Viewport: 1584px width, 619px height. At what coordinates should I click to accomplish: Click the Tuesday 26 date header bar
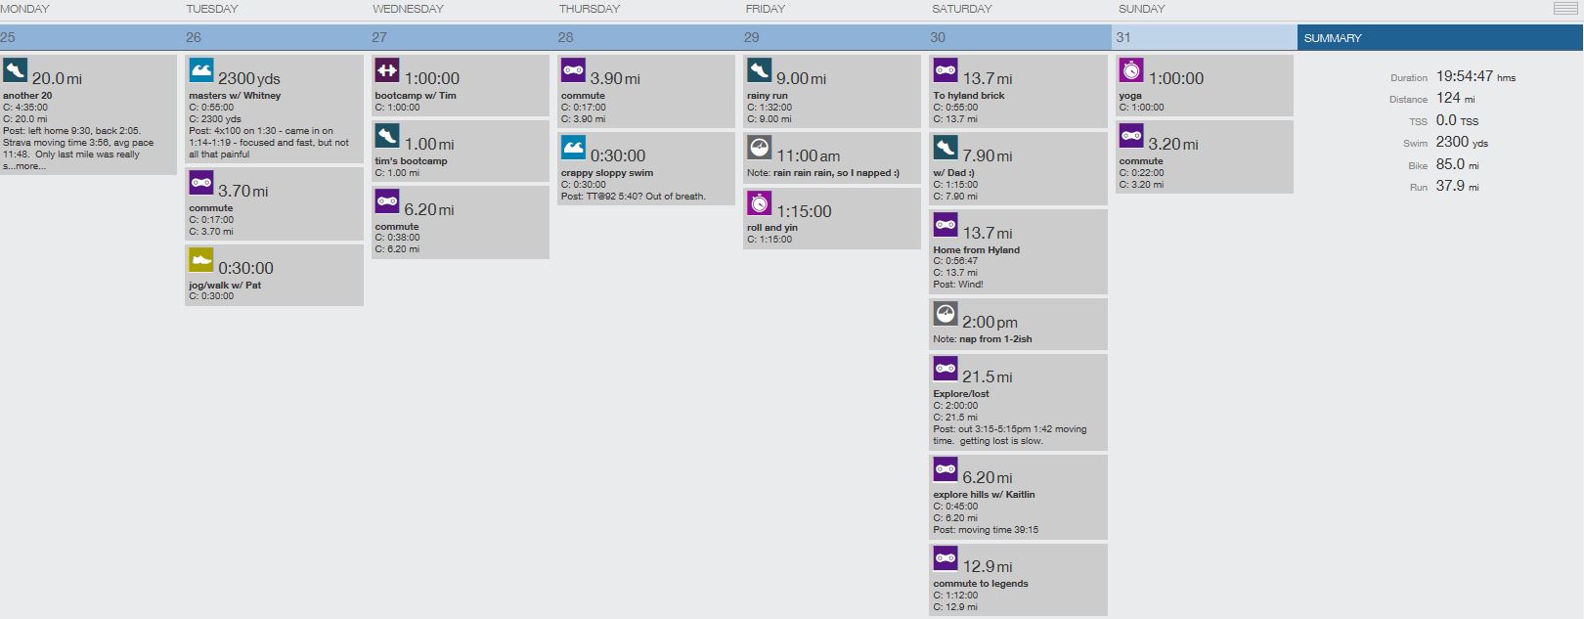[274, 38]
